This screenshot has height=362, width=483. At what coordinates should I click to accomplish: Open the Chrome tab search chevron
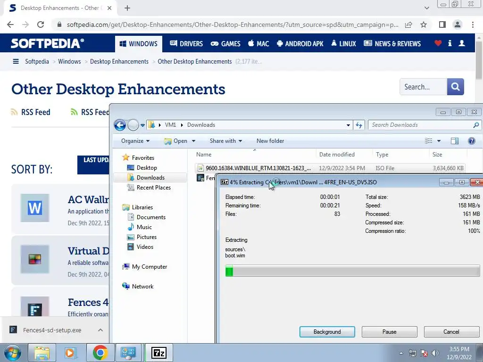click(x=426, y=8)
